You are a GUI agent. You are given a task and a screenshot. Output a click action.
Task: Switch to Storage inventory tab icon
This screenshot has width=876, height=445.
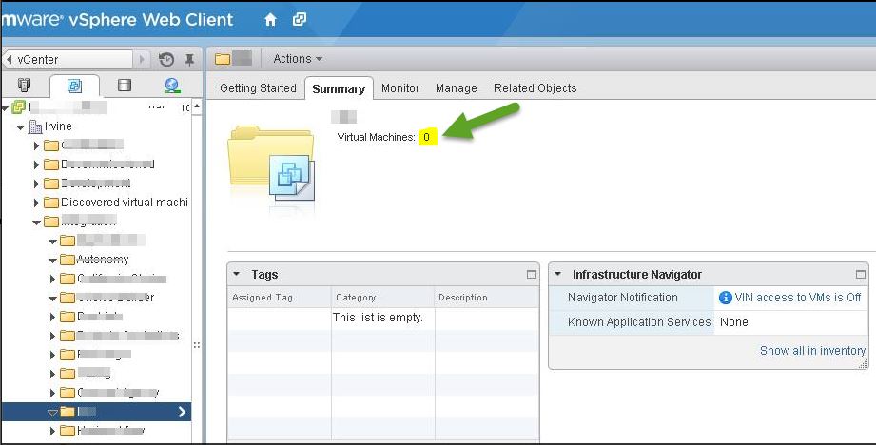point(125,85)
